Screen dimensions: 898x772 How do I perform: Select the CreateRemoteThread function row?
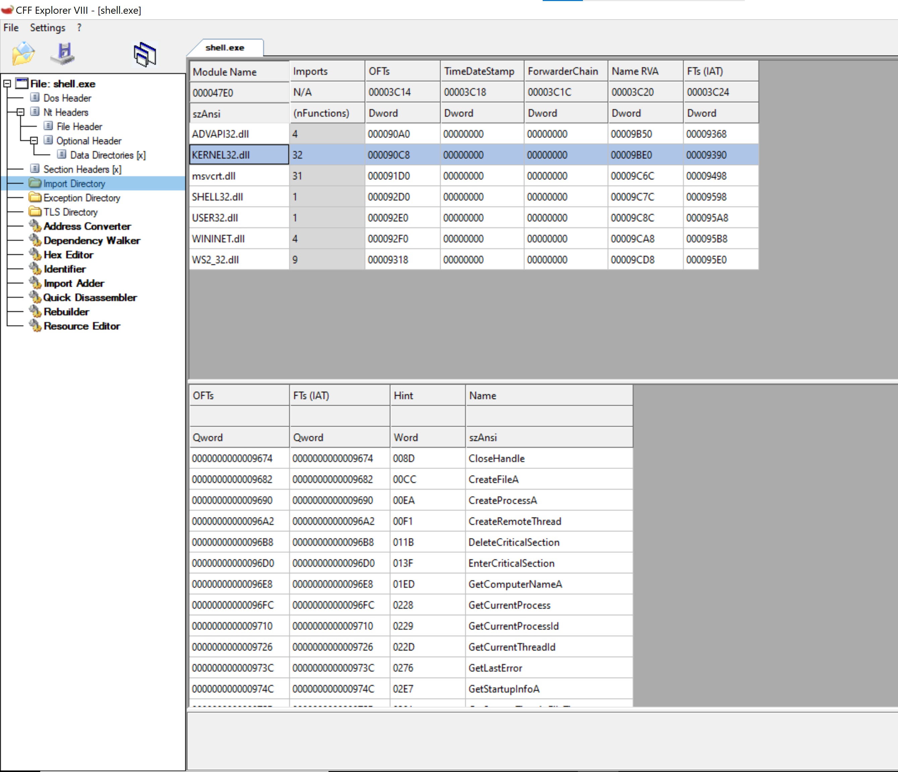click(x=411, y=521)
